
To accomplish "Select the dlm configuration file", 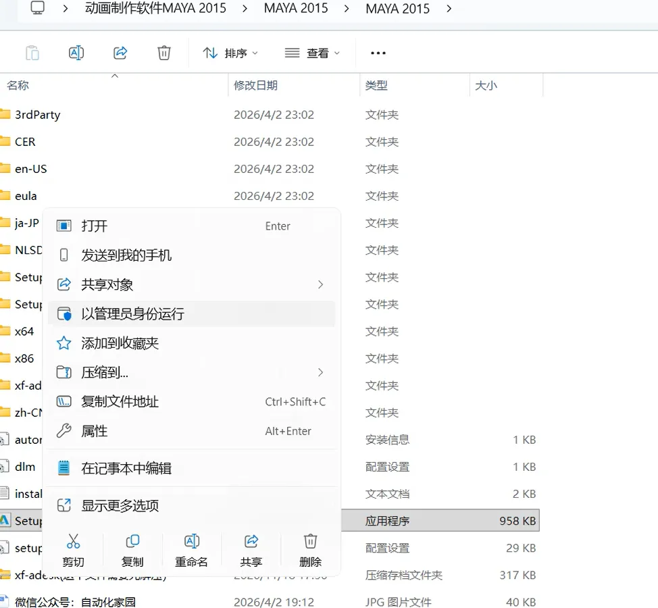I will click(x=25, y=467).
